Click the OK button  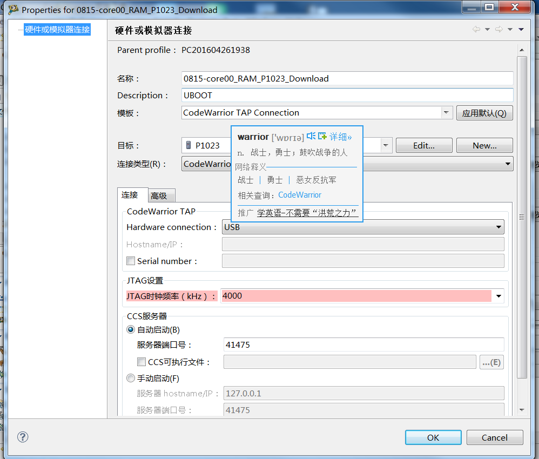pyautogui.click(x=433, y=437)
